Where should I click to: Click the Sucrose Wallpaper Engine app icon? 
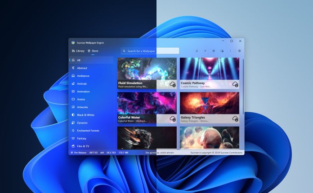click(x=73, y=43)
